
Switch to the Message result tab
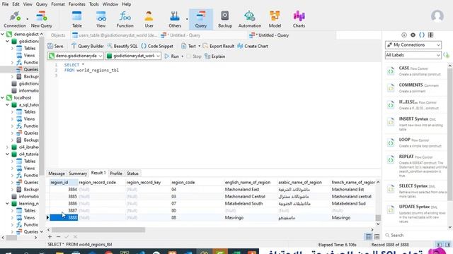coord(57,174)
